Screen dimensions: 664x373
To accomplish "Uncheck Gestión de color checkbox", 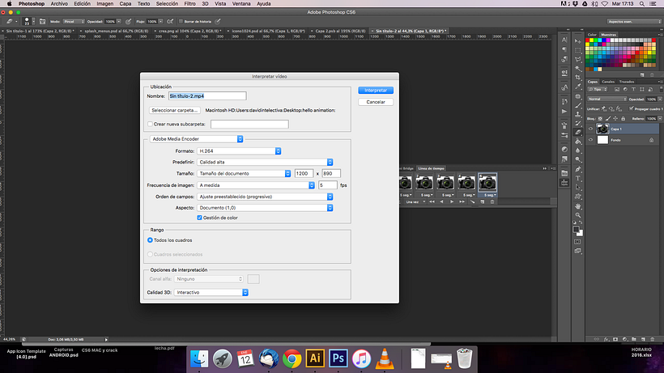I will point(199,218).
